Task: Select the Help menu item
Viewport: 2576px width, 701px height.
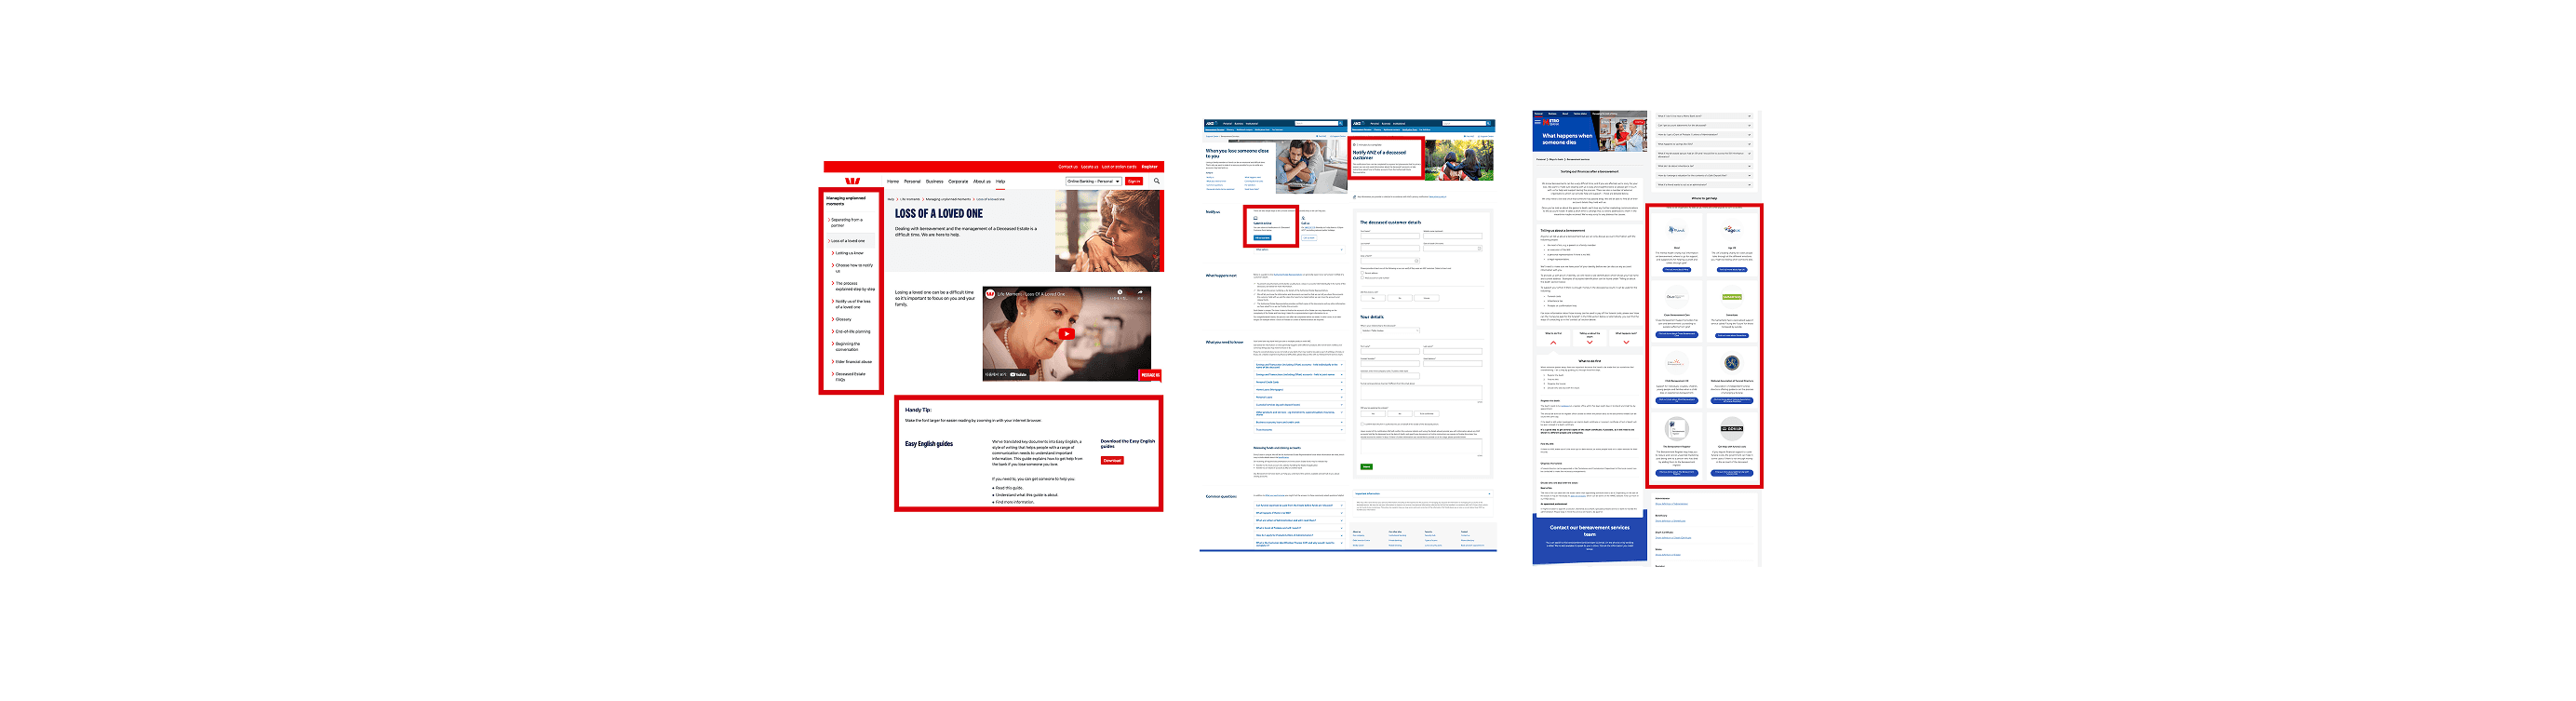Action: [x=1000, y=182]
